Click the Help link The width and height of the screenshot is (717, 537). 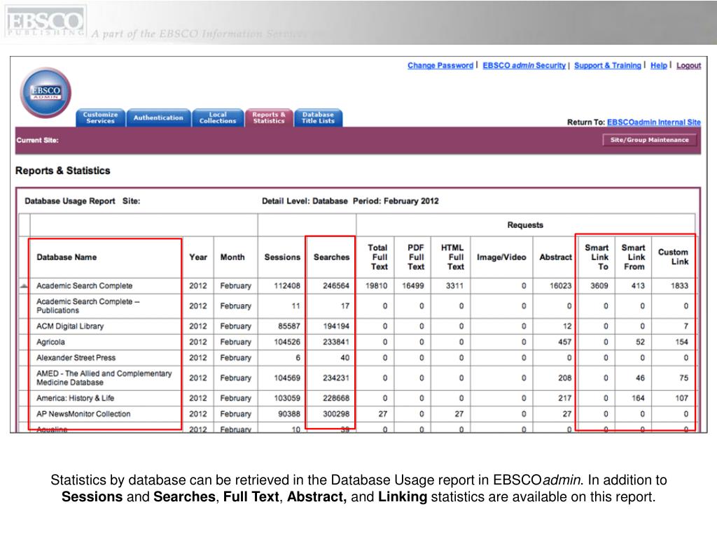[659, 65]
